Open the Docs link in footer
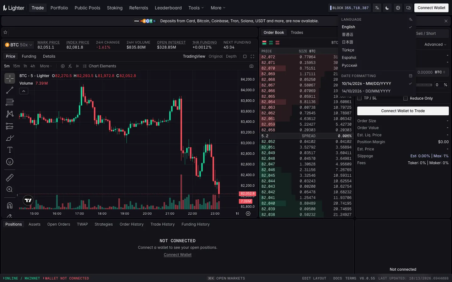This screenshot has height=282, width=452. click(338, 278)
